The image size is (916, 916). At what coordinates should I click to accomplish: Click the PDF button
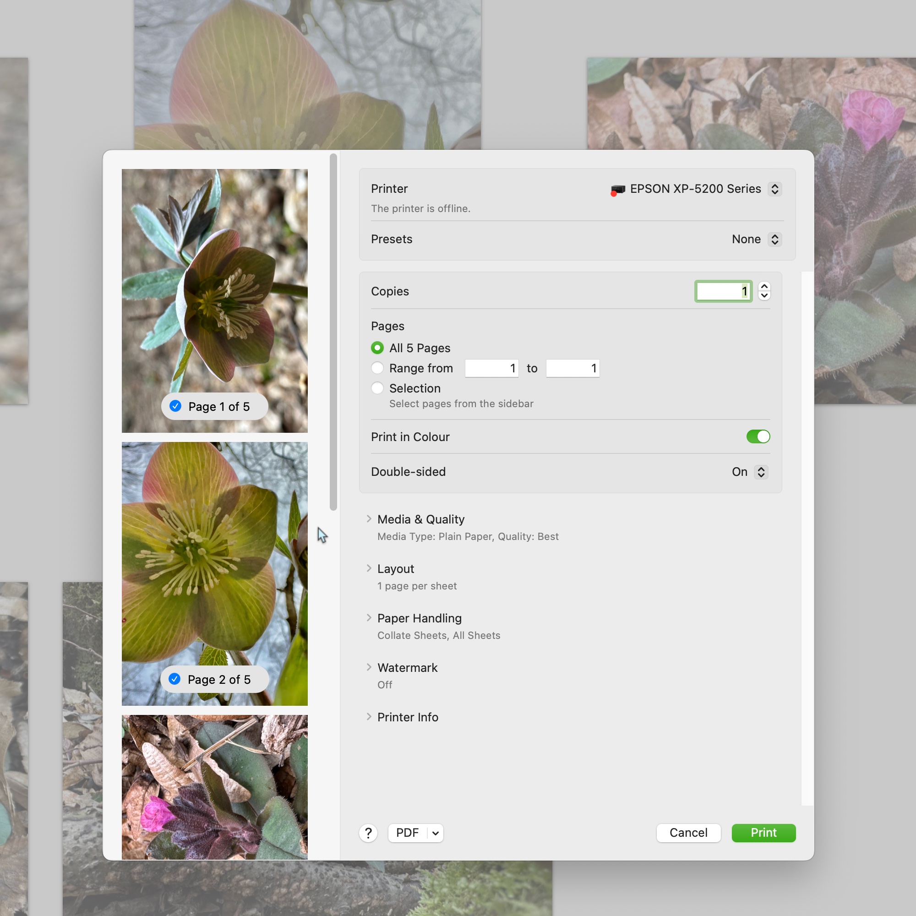[407, 833]
